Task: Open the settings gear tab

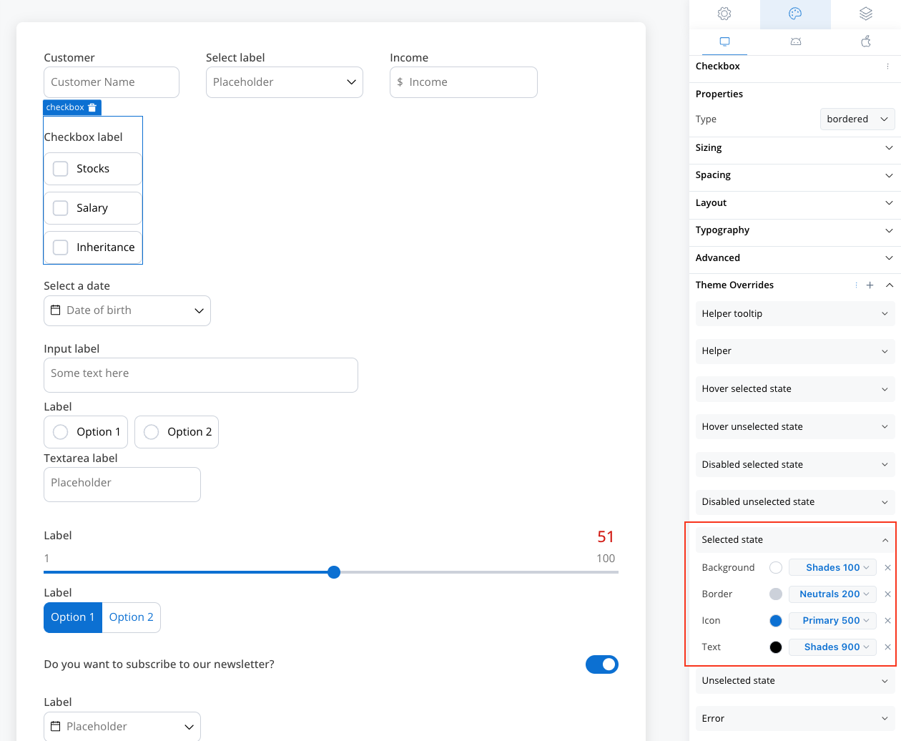Action: coord(724,14)
